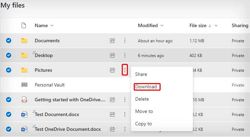Screen dimensions: 250x137
Task: Open more actions for Test Document.docx
Action: coord(125,114)
